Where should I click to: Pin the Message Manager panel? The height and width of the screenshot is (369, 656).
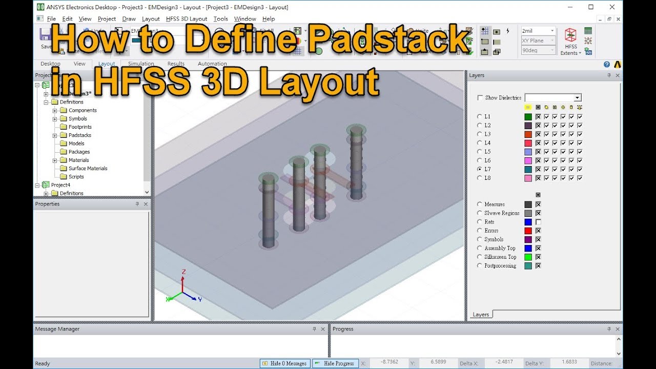[x=314, y=329]
